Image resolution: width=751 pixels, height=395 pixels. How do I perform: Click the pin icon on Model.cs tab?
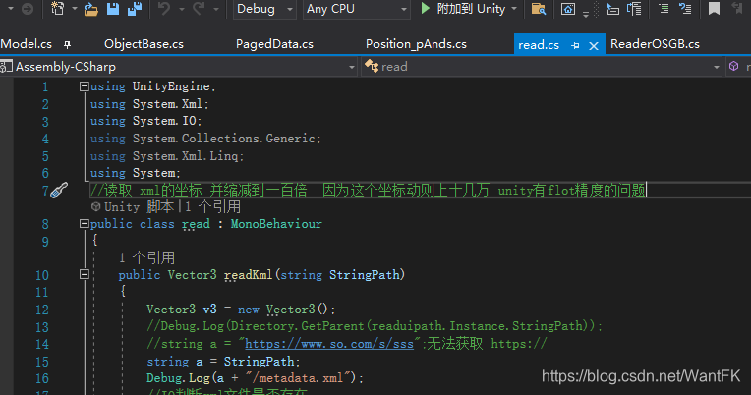pos(67,44)
